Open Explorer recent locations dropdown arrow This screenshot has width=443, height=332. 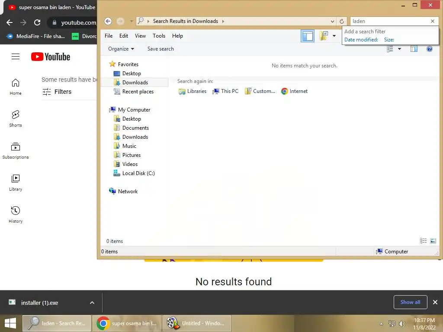point(132,21)
